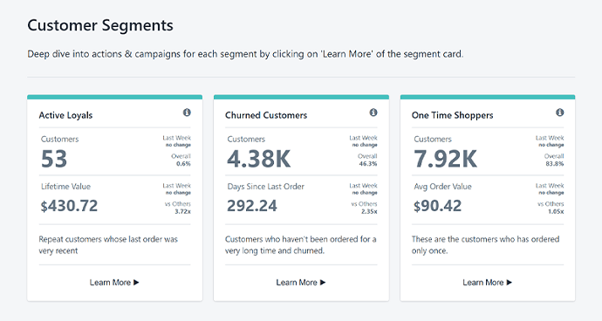Click the 4.38K customers count

(259, 159)
